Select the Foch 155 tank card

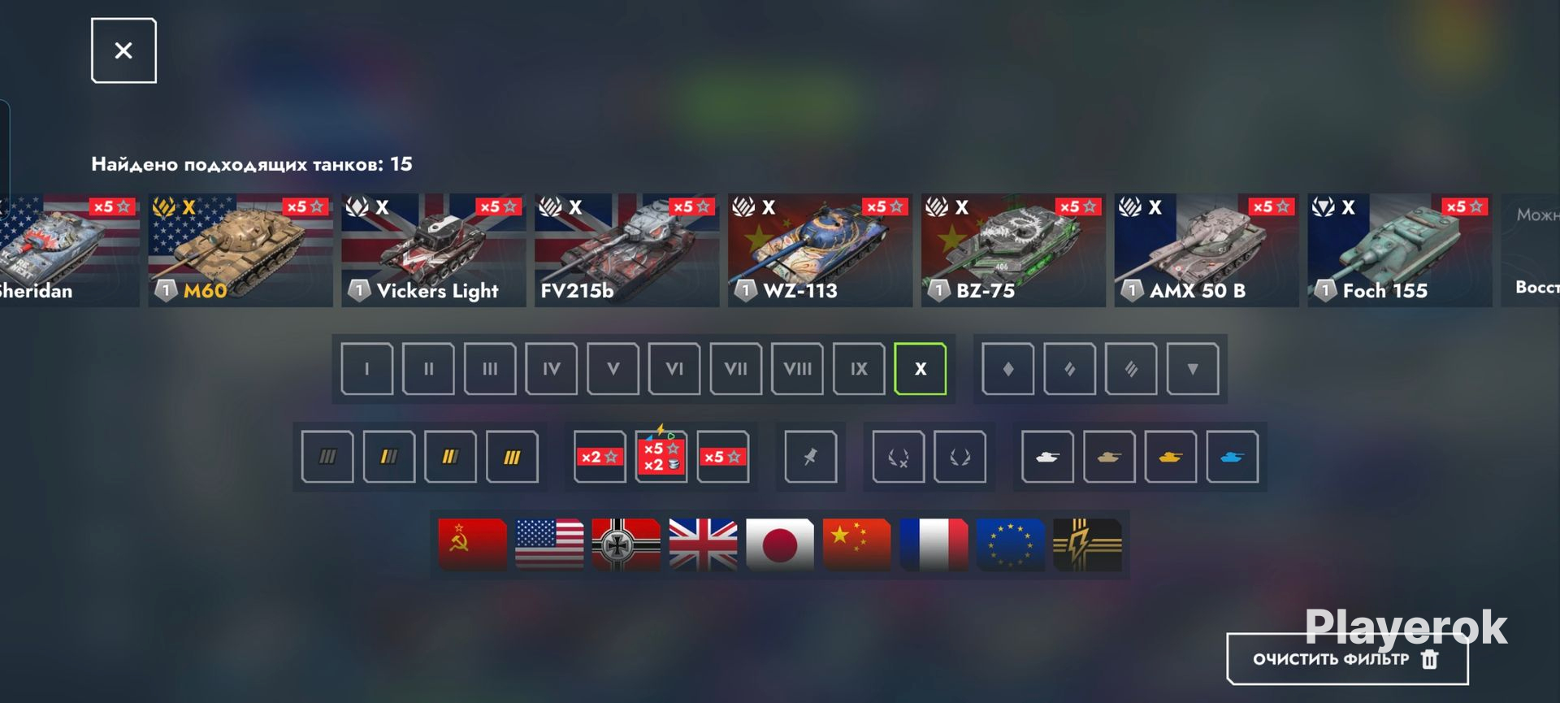(1399, 250)
